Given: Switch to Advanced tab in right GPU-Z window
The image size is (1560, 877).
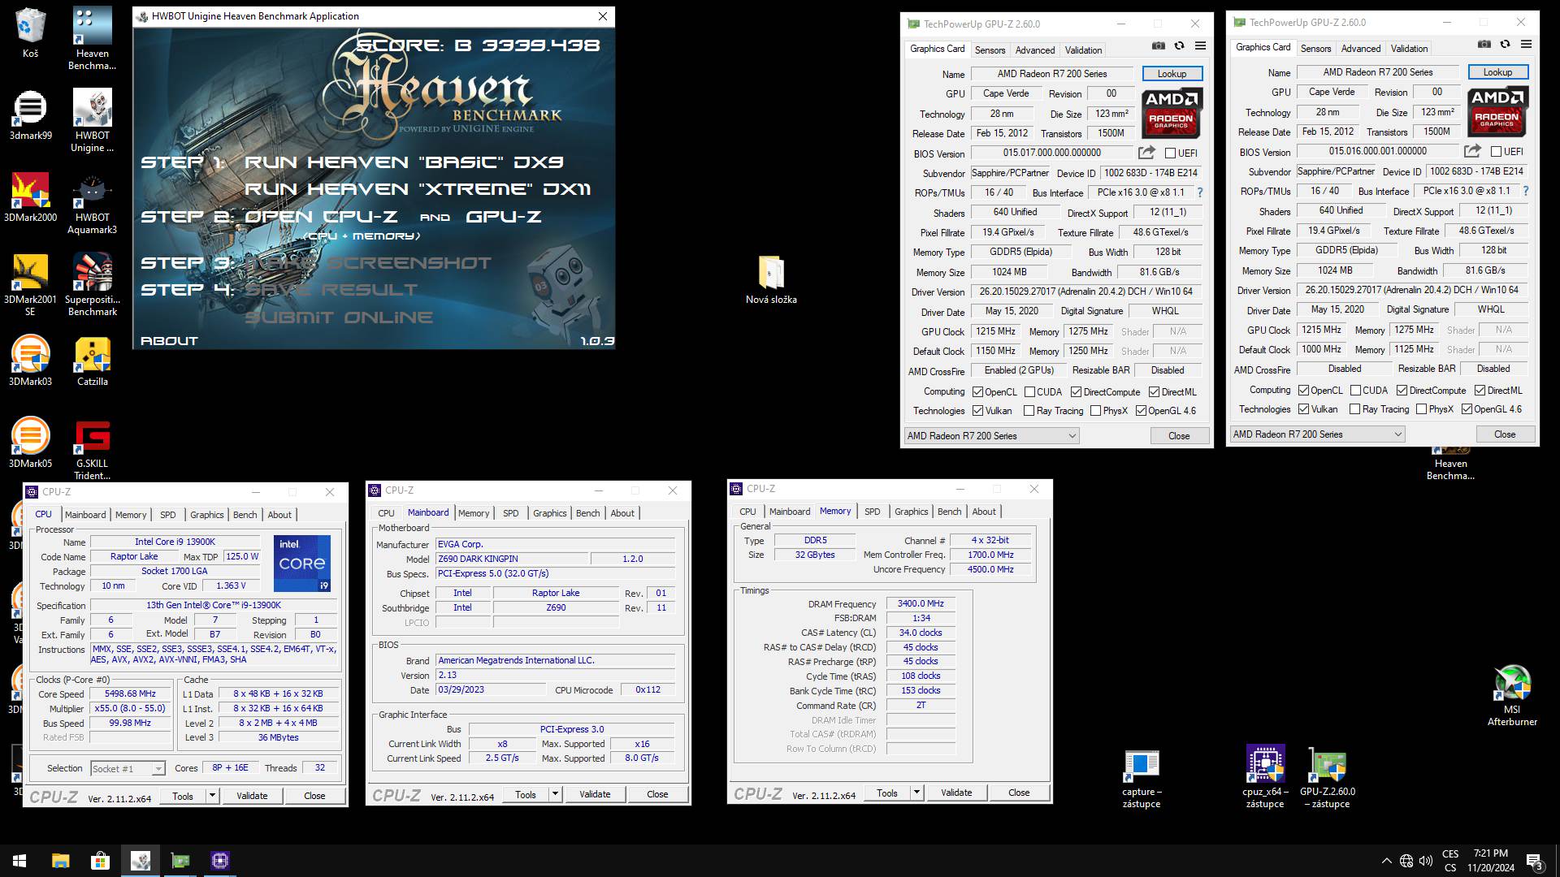Looking at the screenshot, I should tap(1361, 49).
